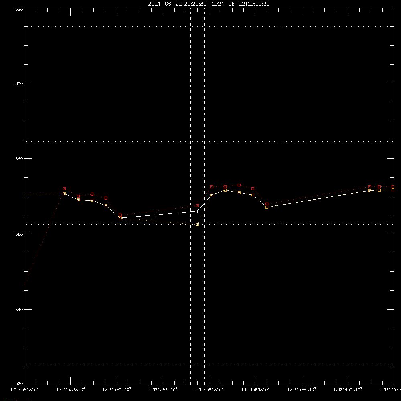Click the x-axis label 1.624400×10⁹
This screenshot has height=401, width=401.
click(348, 389)
